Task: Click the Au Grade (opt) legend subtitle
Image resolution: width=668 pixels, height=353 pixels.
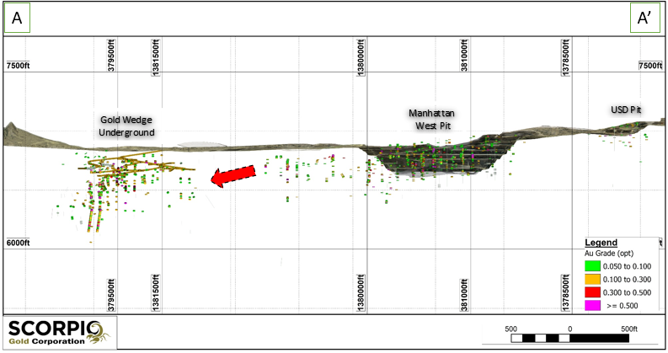Action: 609,252
